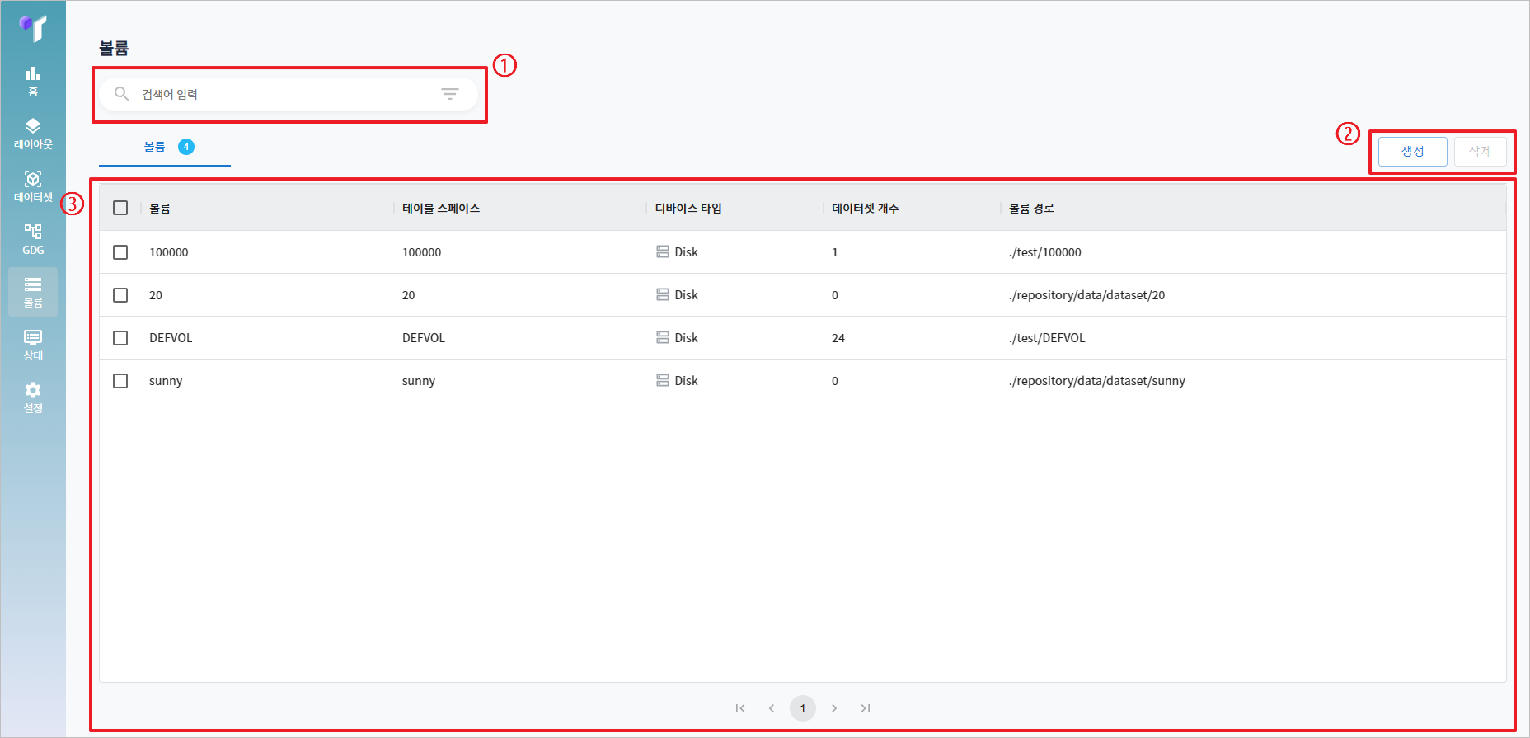
Task: Open the Dataset (데이터셋) sidebar icon
Action: [x=33, y=186]
